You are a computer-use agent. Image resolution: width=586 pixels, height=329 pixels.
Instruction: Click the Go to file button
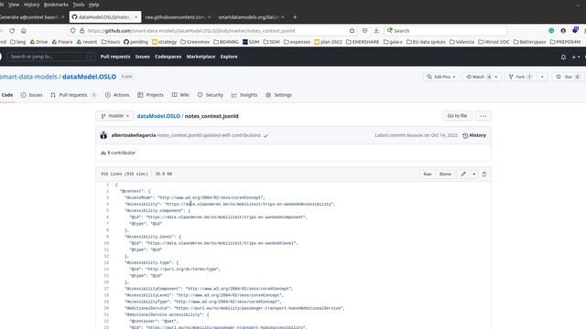[x=457, y=116]
